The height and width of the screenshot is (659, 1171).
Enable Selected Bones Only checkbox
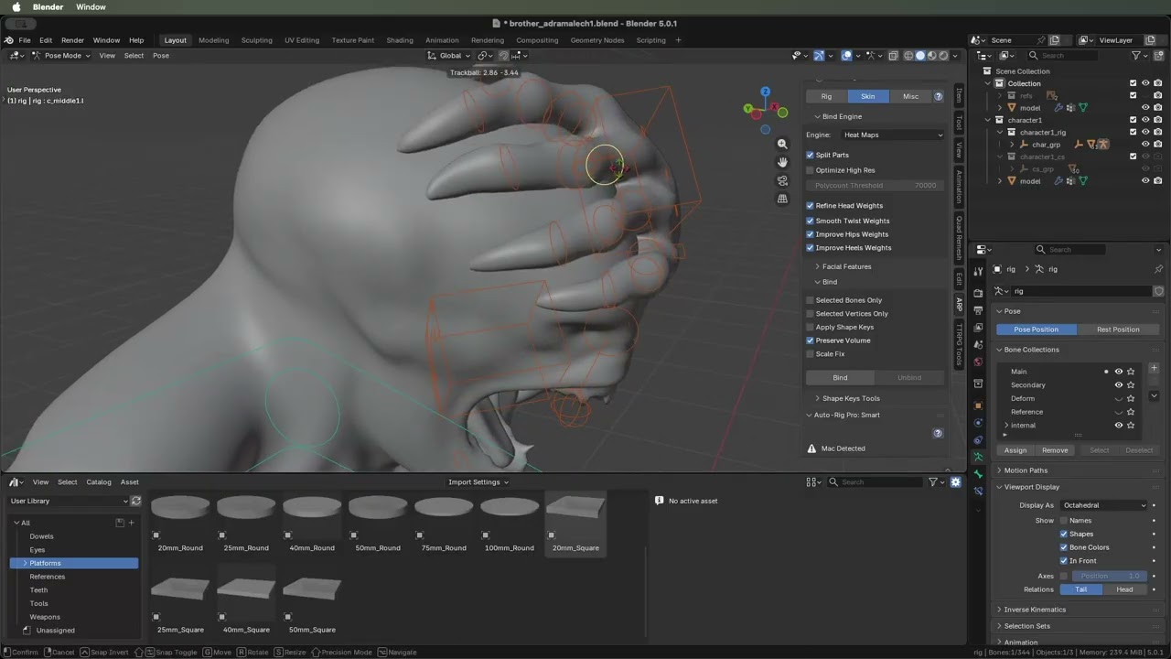pyautogui.click(x=810, y=300)
